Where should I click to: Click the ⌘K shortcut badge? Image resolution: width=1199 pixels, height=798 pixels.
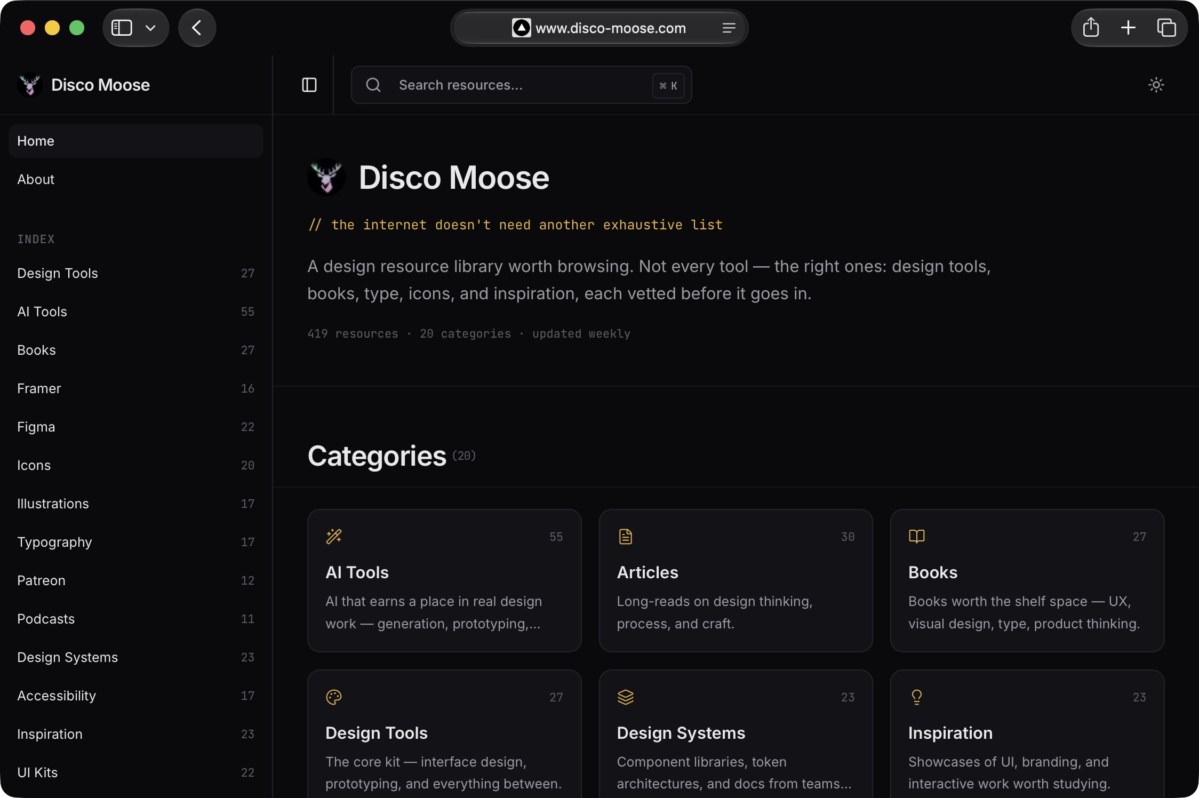(668, 85)
